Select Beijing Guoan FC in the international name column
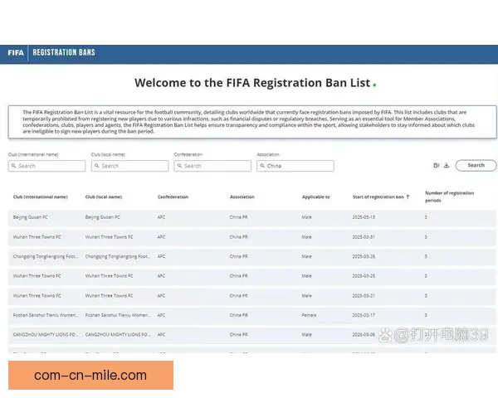Image resolution: width=498 pixels, height=398 pixels. (x=30, y=217)
